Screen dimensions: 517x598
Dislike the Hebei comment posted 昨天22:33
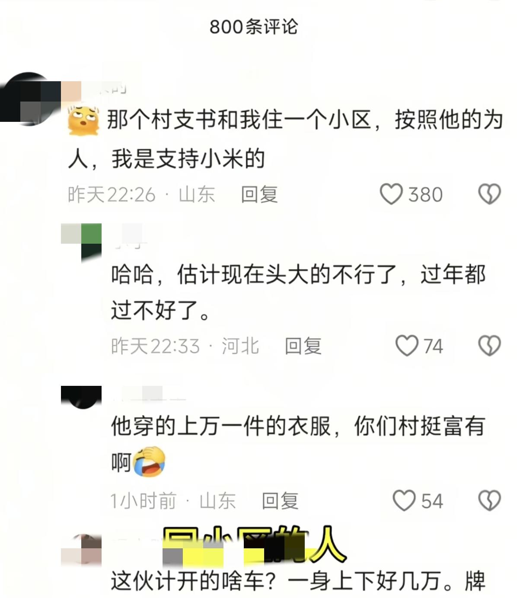pyautogui.click(x=489, y=346)
